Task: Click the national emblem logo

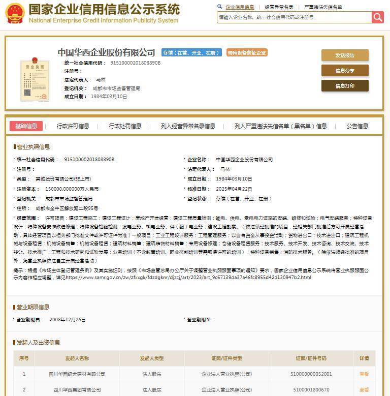Action: (14, 14)
